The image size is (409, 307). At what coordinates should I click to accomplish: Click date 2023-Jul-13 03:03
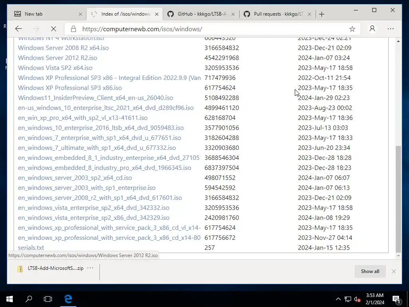323,128
